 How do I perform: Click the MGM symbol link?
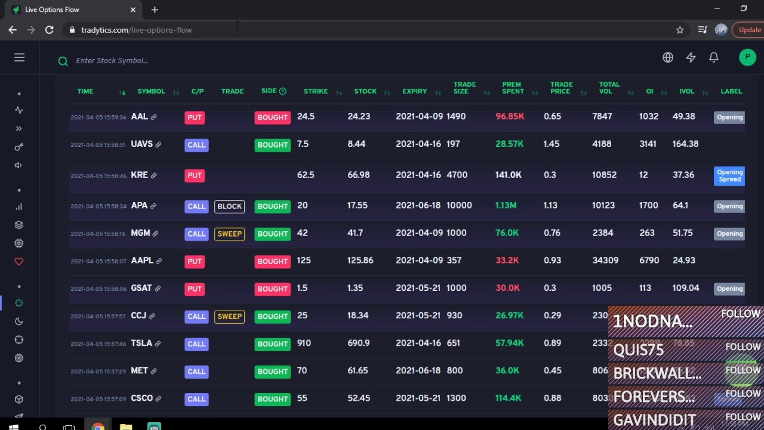coord(140,233)
